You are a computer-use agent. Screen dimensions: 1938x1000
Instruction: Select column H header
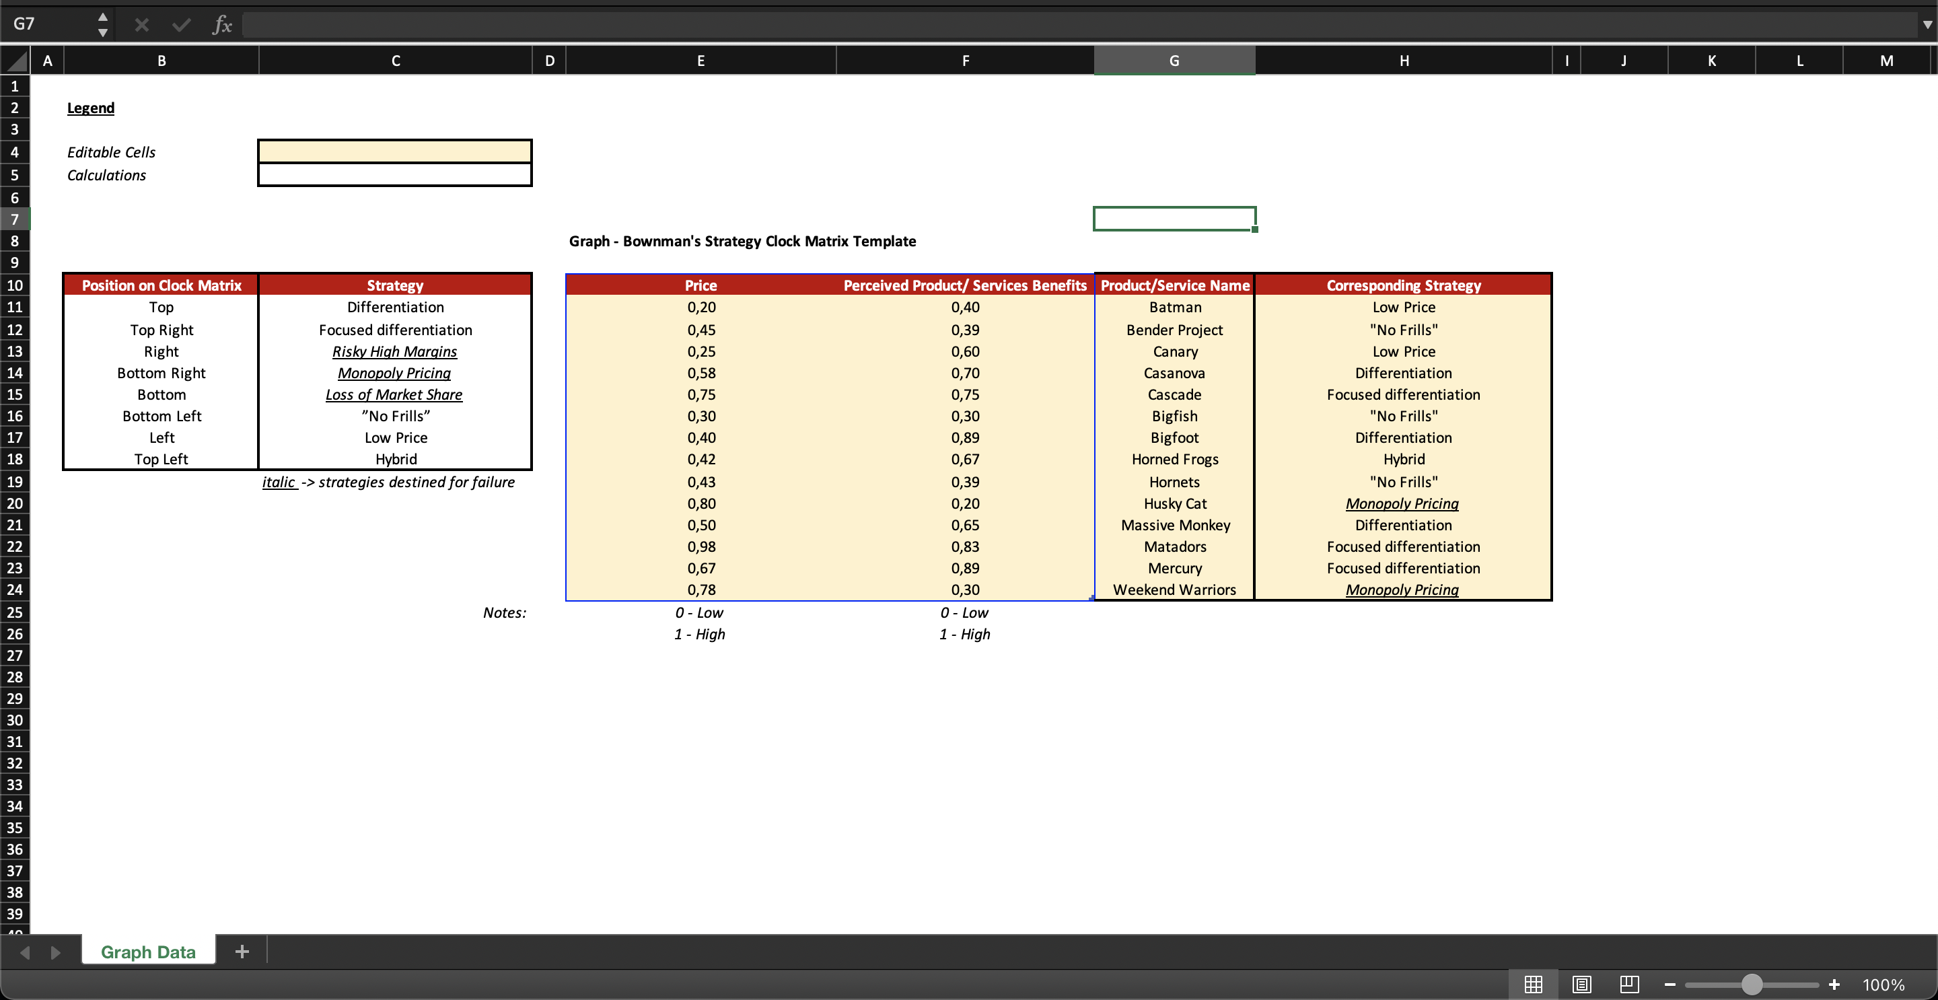pyautogui.click(x=1404, y=60)
